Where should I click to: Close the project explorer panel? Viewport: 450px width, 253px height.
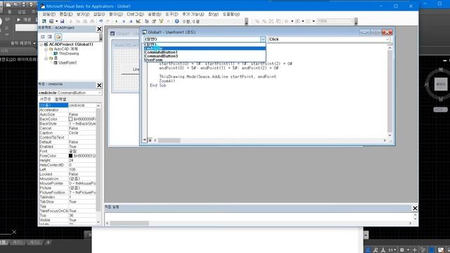pyautogui.click(x=99, y=29)
